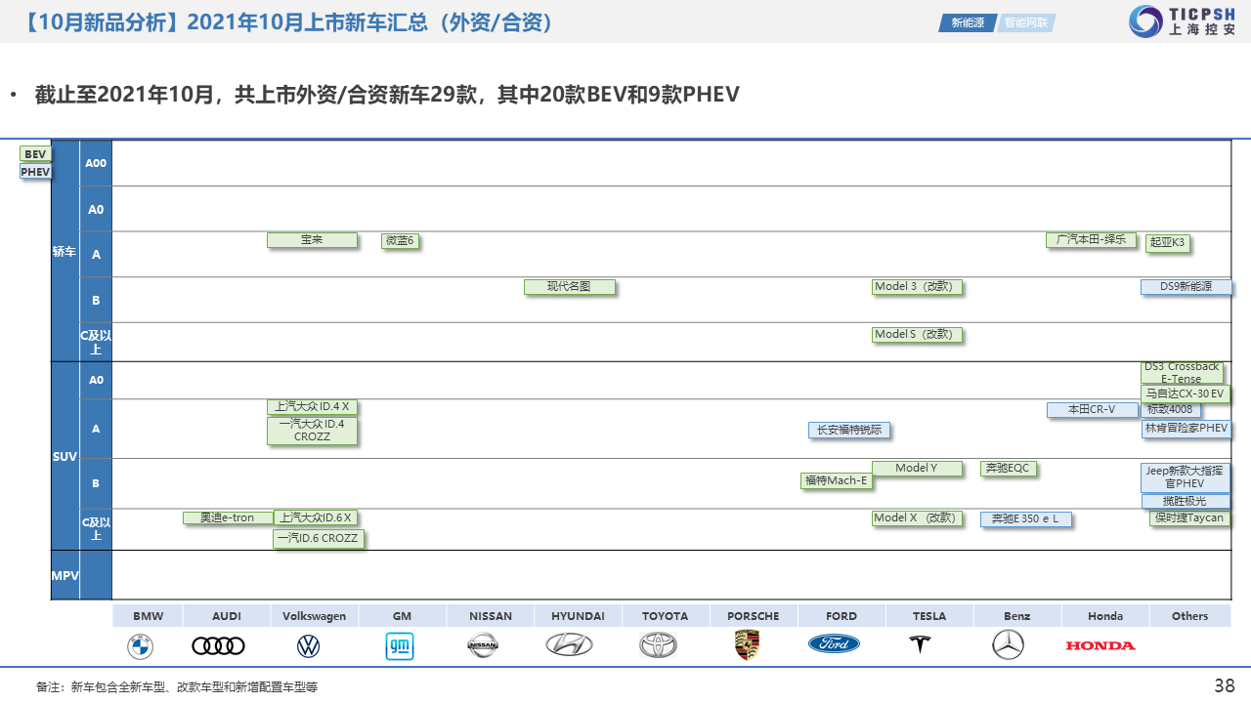The height and width of the screenshot is (703, 1251).
Task: Click the Audi four-rings logo
Action: click(x=218, y=645)
